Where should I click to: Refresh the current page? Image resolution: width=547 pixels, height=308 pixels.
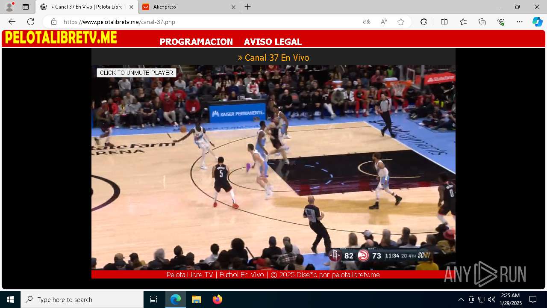tap(31, 22)
